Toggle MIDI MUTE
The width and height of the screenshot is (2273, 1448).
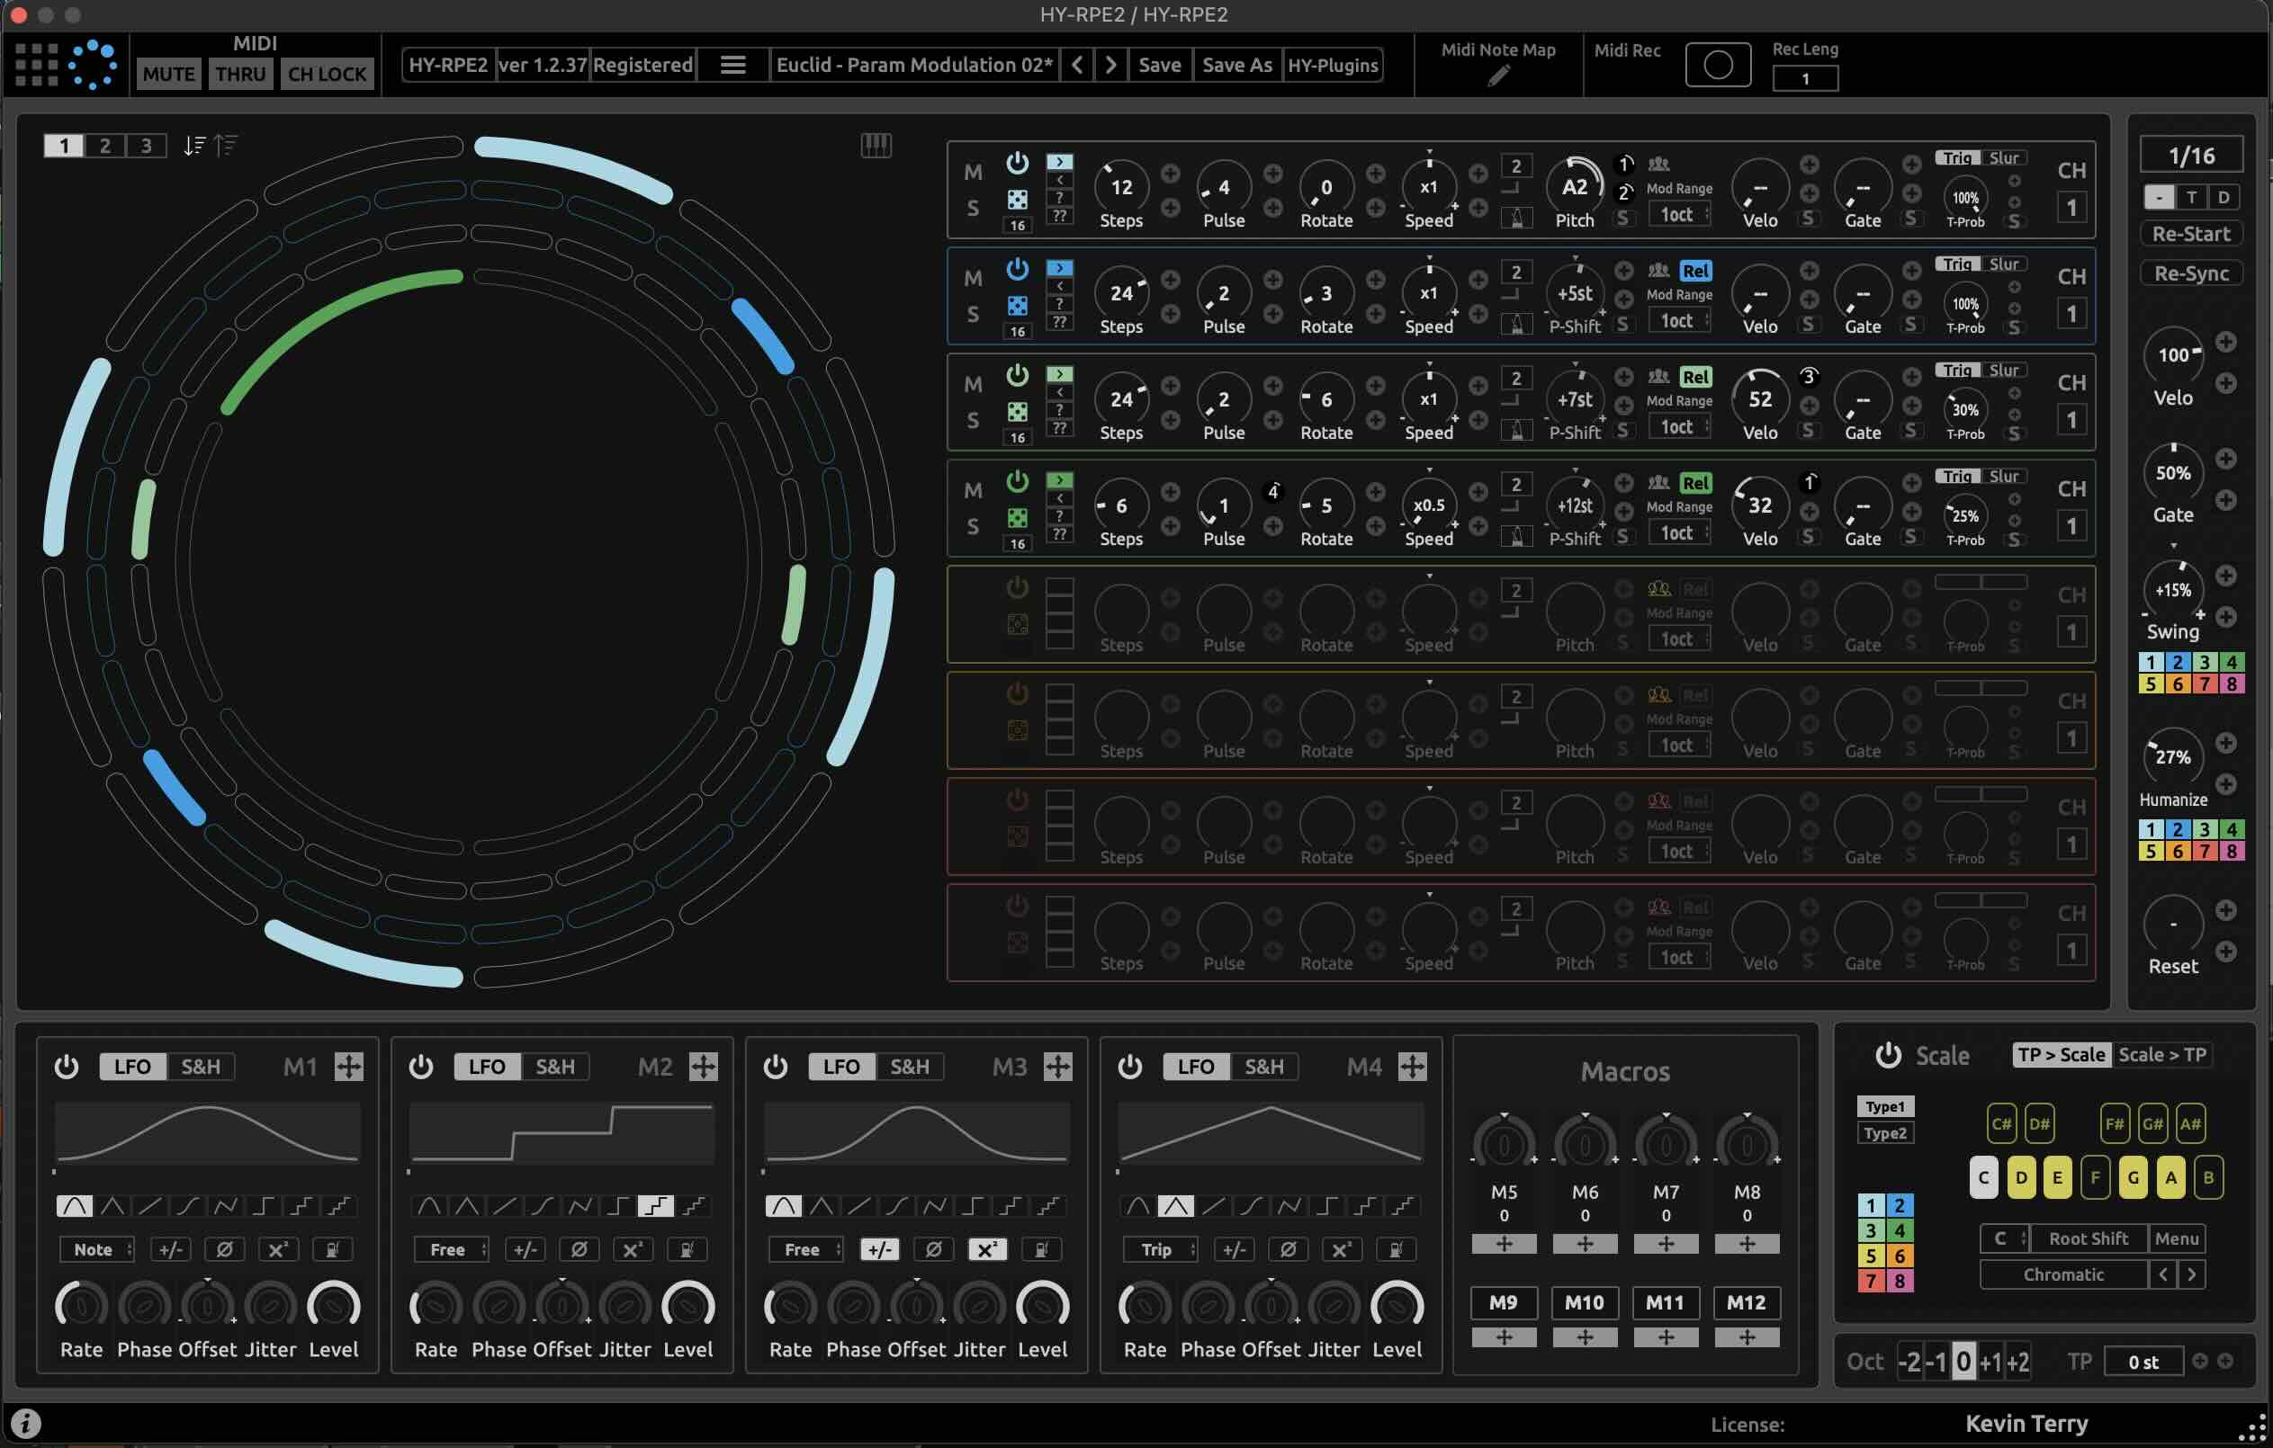point(169,75)
